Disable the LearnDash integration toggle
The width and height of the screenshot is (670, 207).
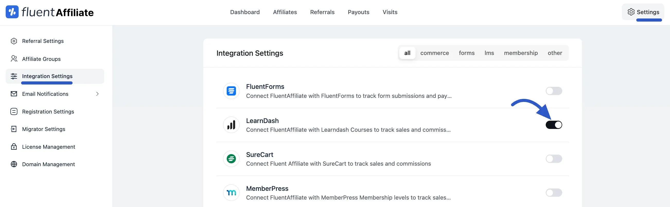point(554,125)
